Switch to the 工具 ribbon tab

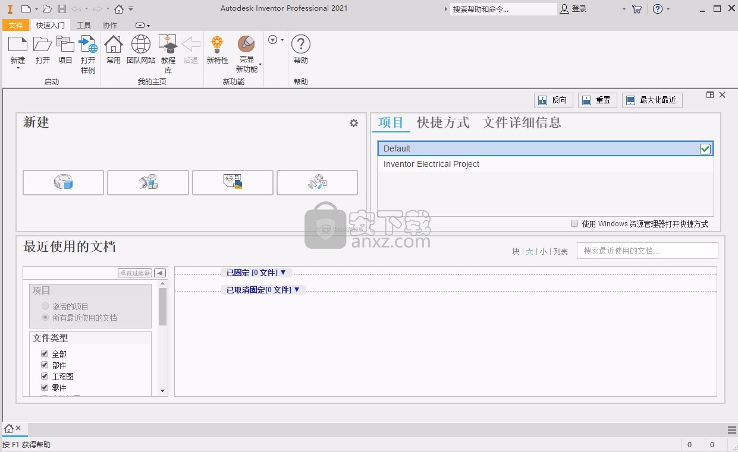pos(84,25)
